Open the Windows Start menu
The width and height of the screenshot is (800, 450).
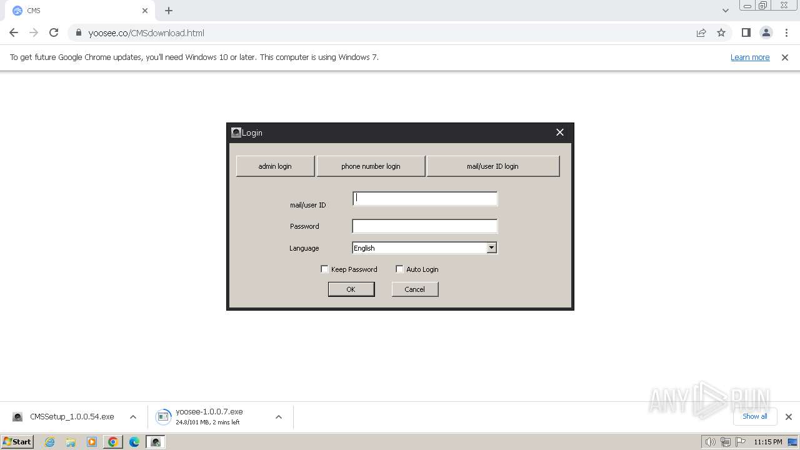[17, 442]
